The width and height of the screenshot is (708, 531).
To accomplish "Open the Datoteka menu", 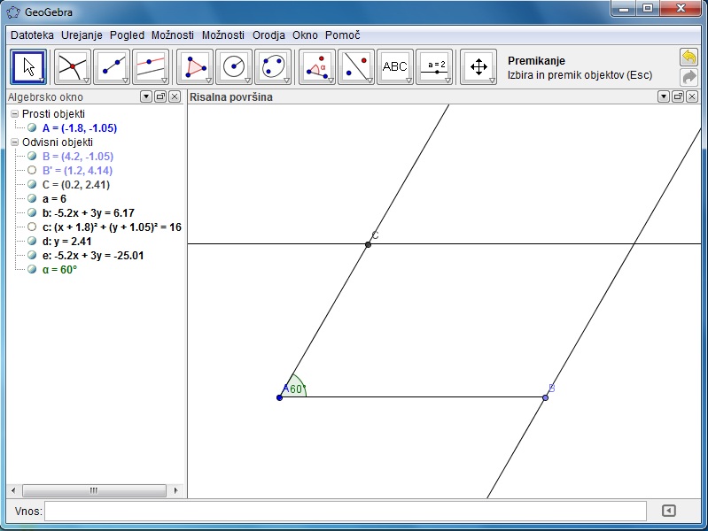I will tap(32, 35).
